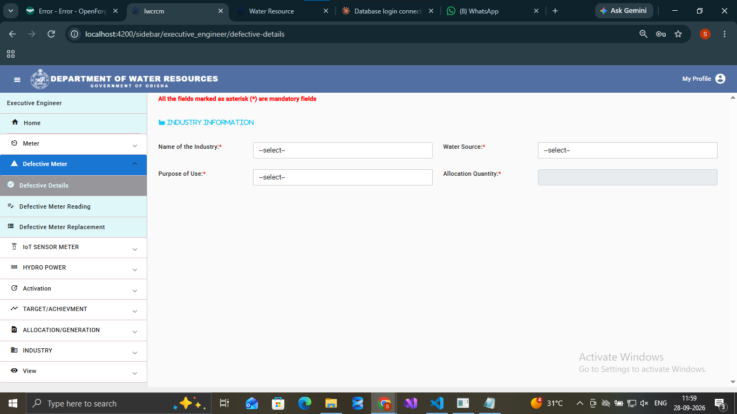The height and width of the screenshot is (414, 737).
Task: Open the Name of the Industry dropdown
Action: coord(343,150)
